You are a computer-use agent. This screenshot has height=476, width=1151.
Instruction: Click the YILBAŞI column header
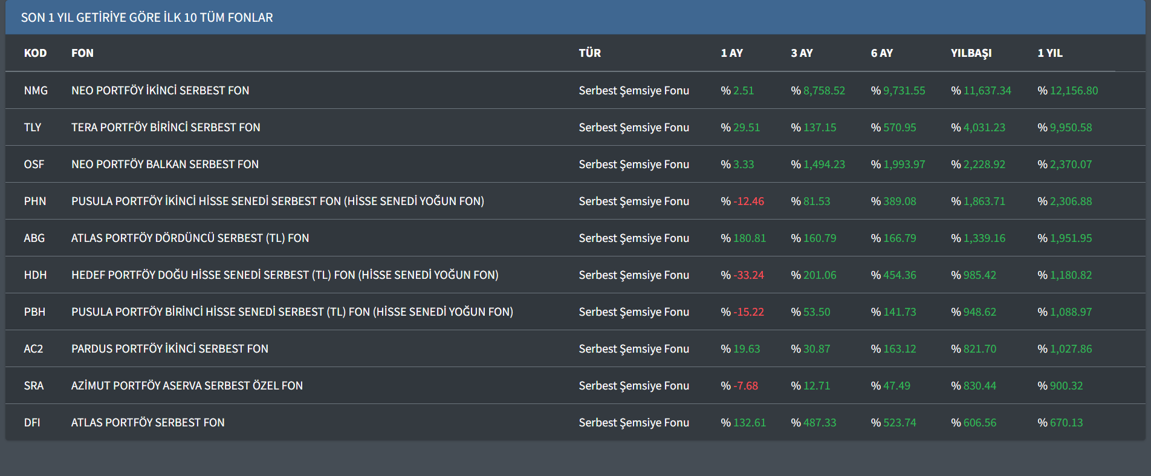[x=971, y=53]
